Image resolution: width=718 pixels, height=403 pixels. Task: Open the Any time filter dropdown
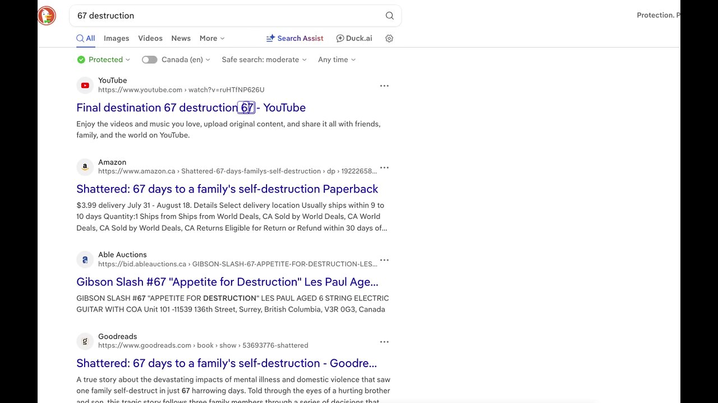(x=337, y=60)
